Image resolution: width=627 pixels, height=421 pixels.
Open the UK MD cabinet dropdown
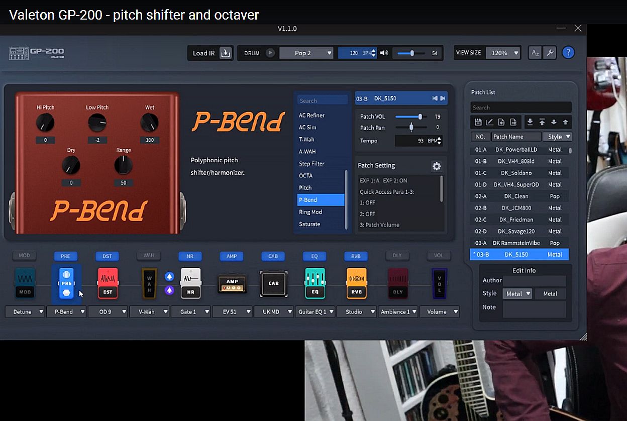[x=274, y=312]
